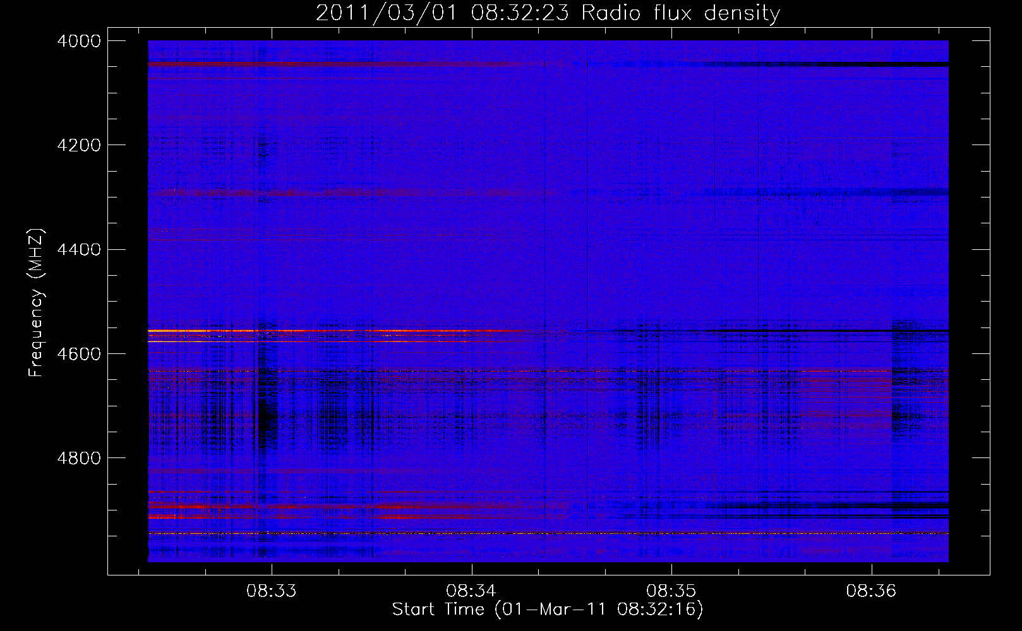
Task: Click the 4800 frequency tick label
Action: [x=79, y=458]
